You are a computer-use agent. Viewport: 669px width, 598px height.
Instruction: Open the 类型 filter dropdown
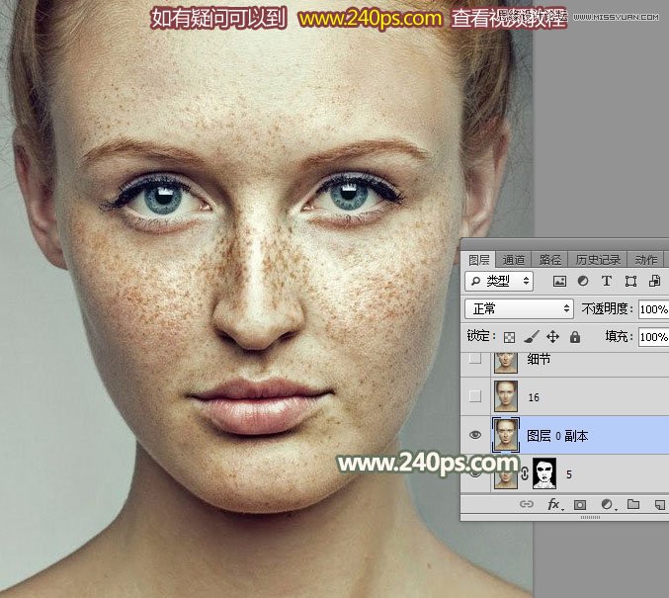(x=499, y=282)
